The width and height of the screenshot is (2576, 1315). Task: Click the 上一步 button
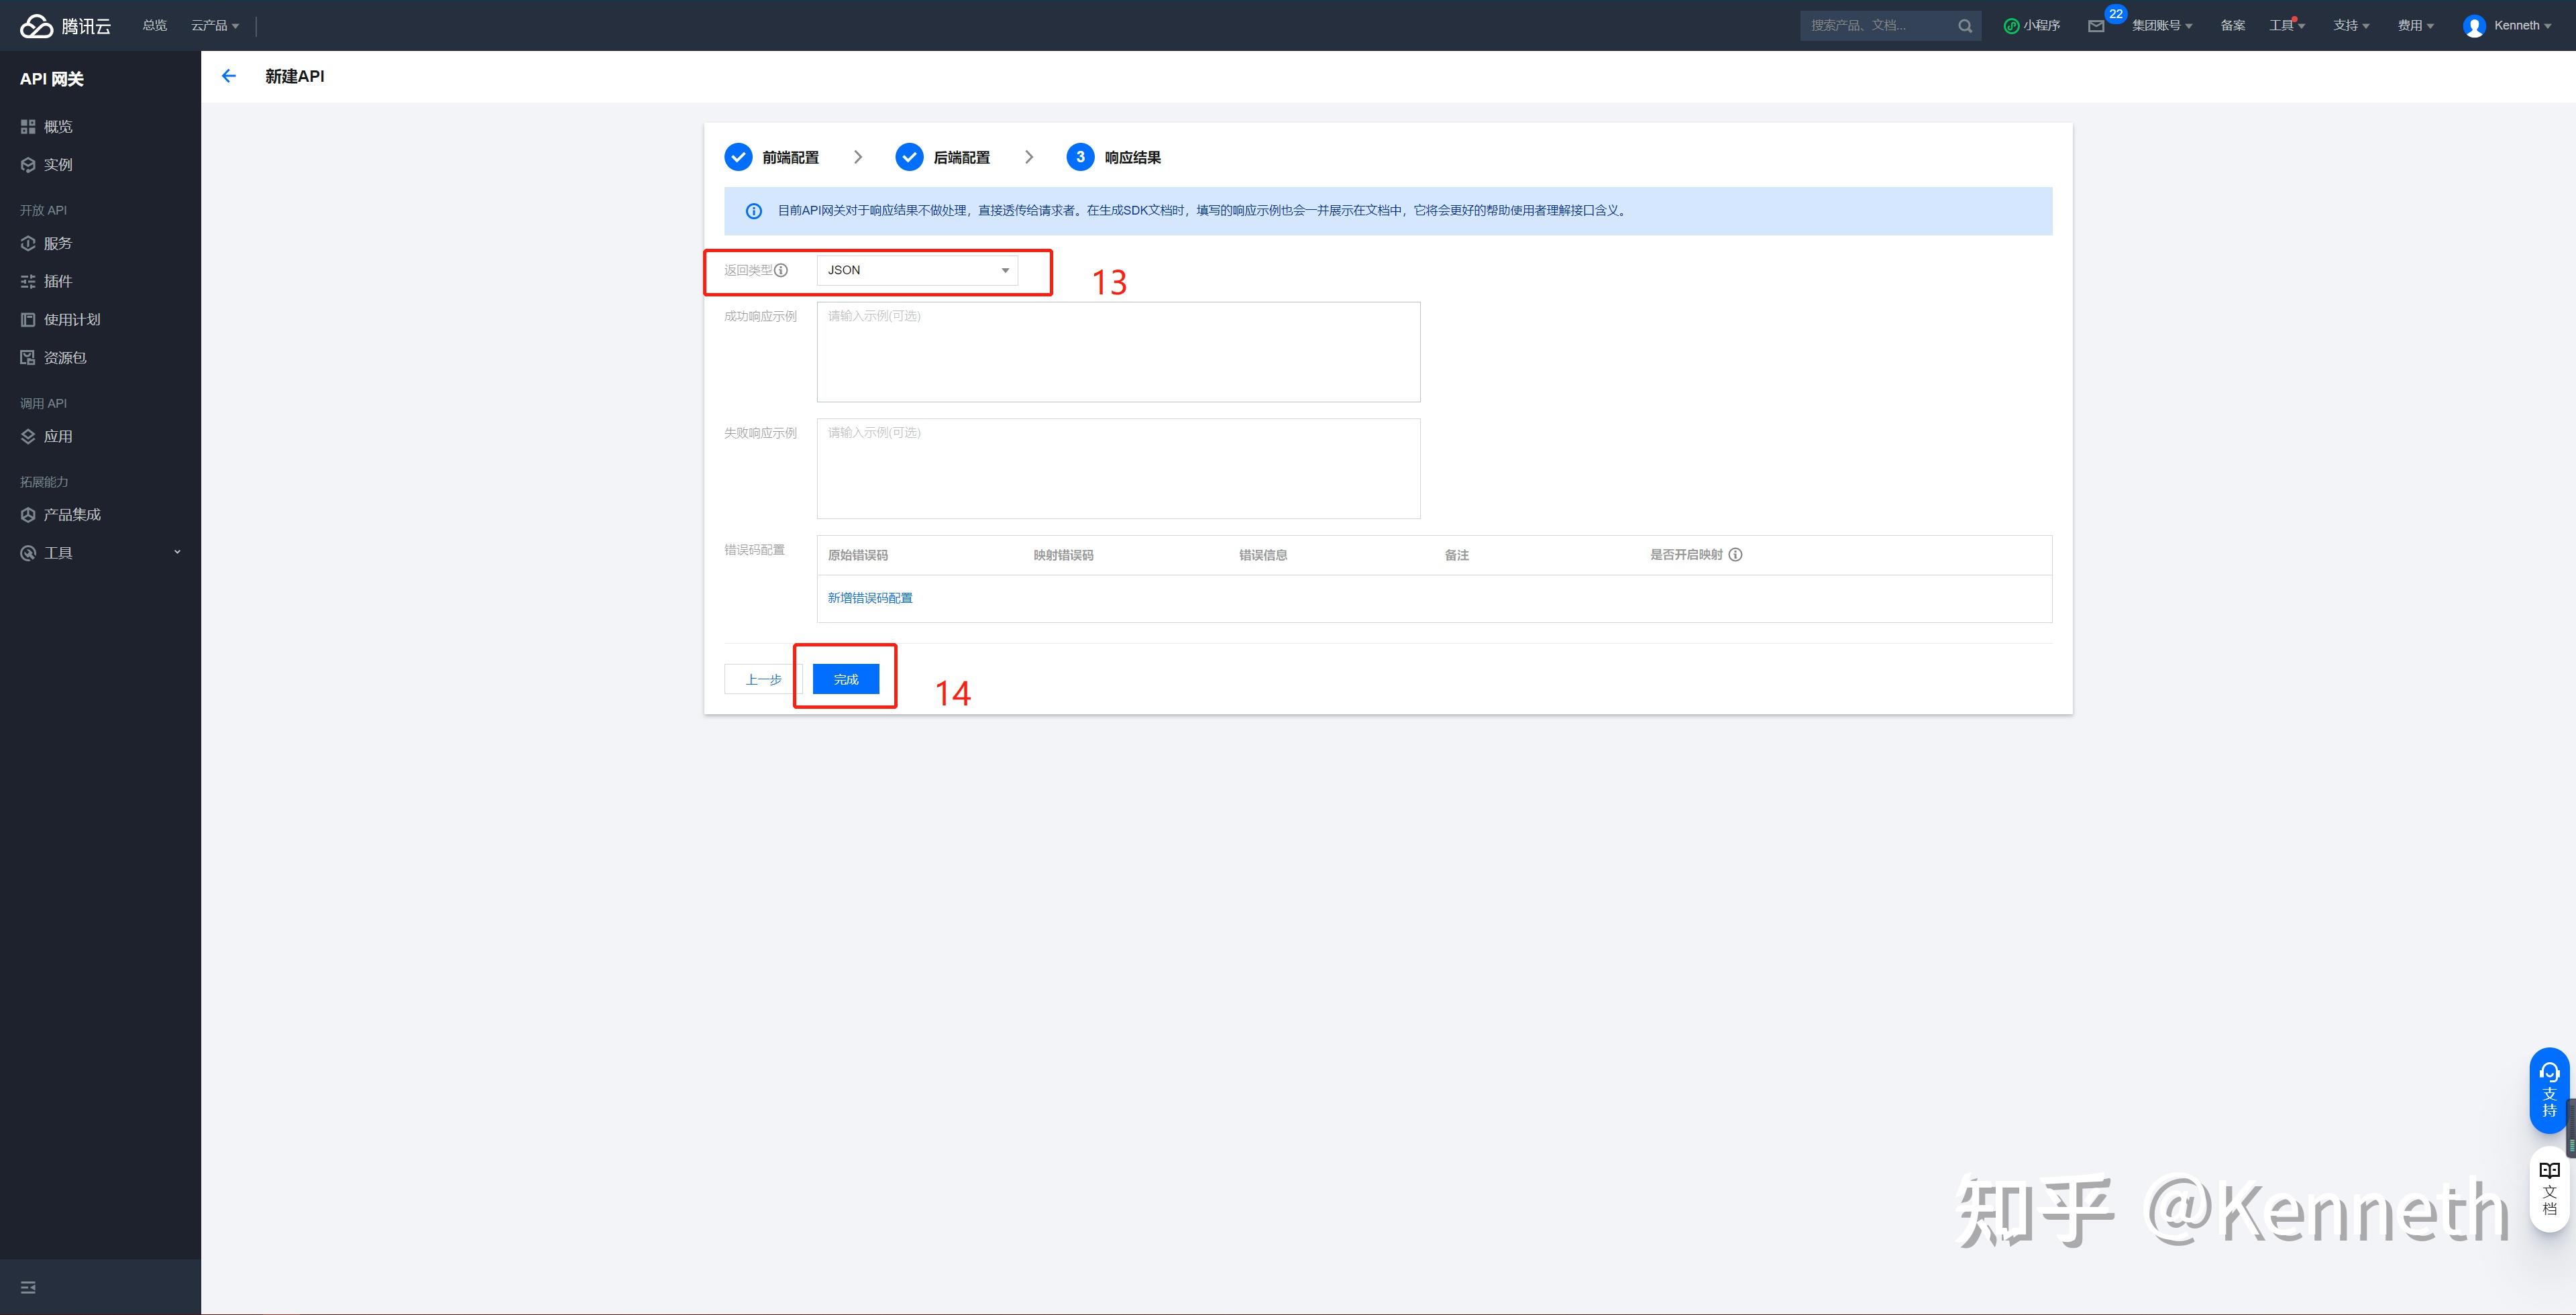point(763,679)
